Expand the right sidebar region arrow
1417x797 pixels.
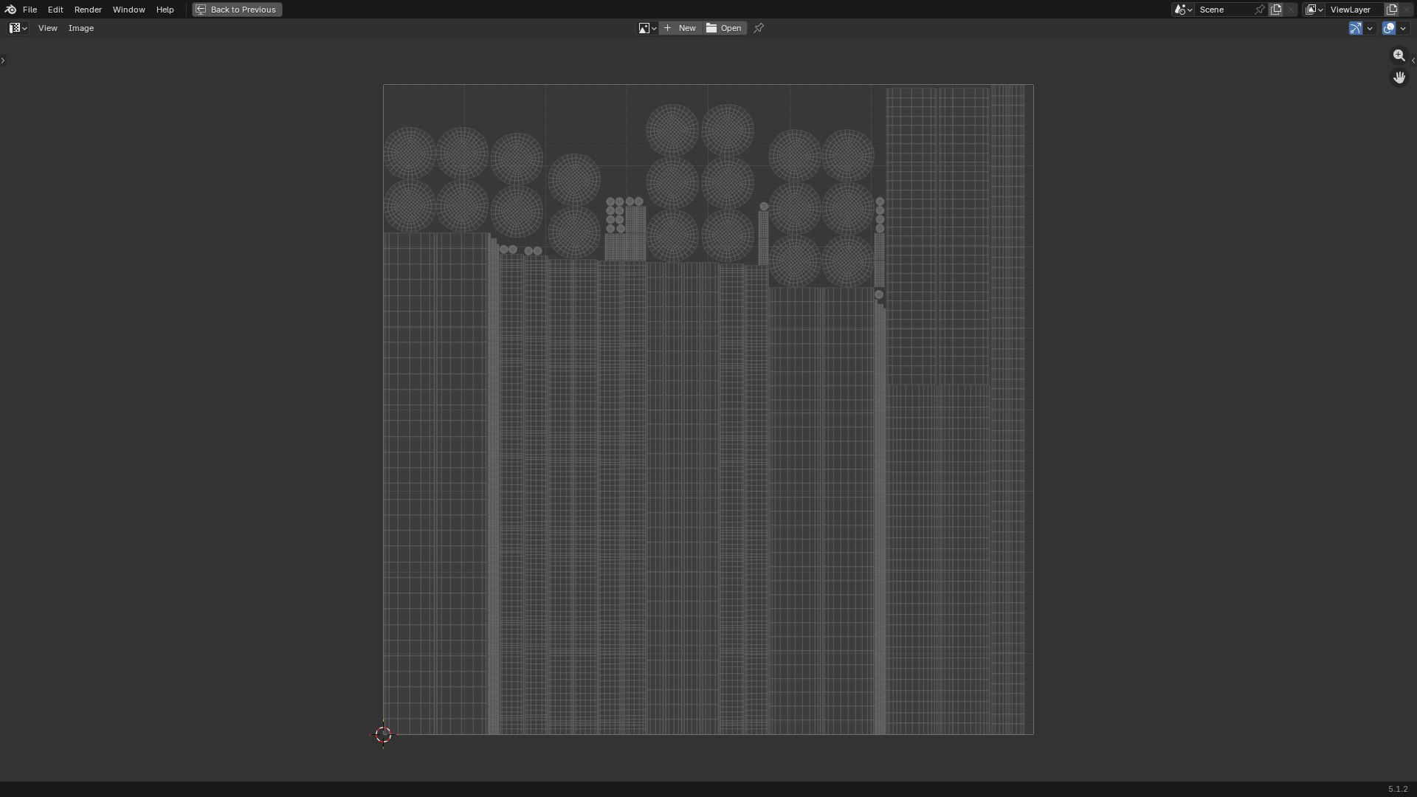tap(1413, 61)
